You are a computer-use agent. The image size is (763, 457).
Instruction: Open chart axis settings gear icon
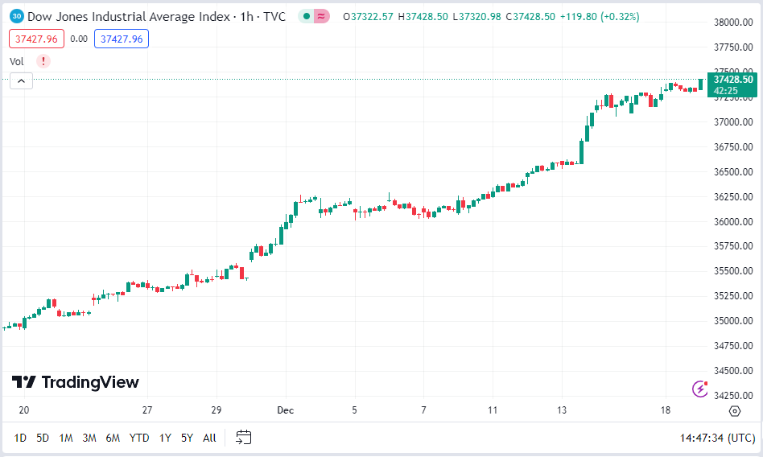pyautogui.click(x=735, y=411)
